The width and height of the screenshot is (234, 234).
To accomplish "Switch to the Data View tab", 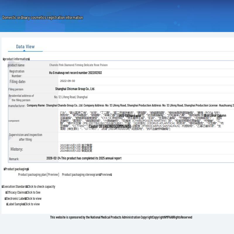I will [25, 47].
